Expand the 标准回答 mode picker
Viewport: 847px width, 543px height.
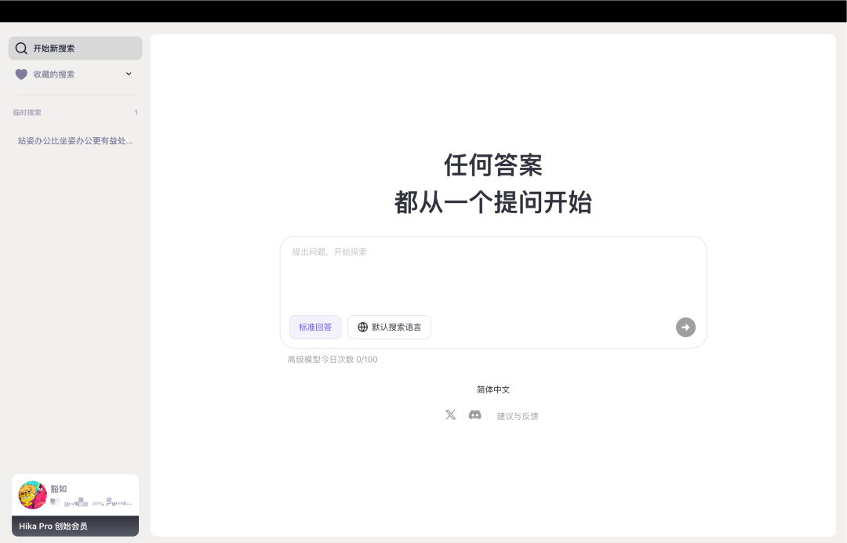click(x=314, y=327)
